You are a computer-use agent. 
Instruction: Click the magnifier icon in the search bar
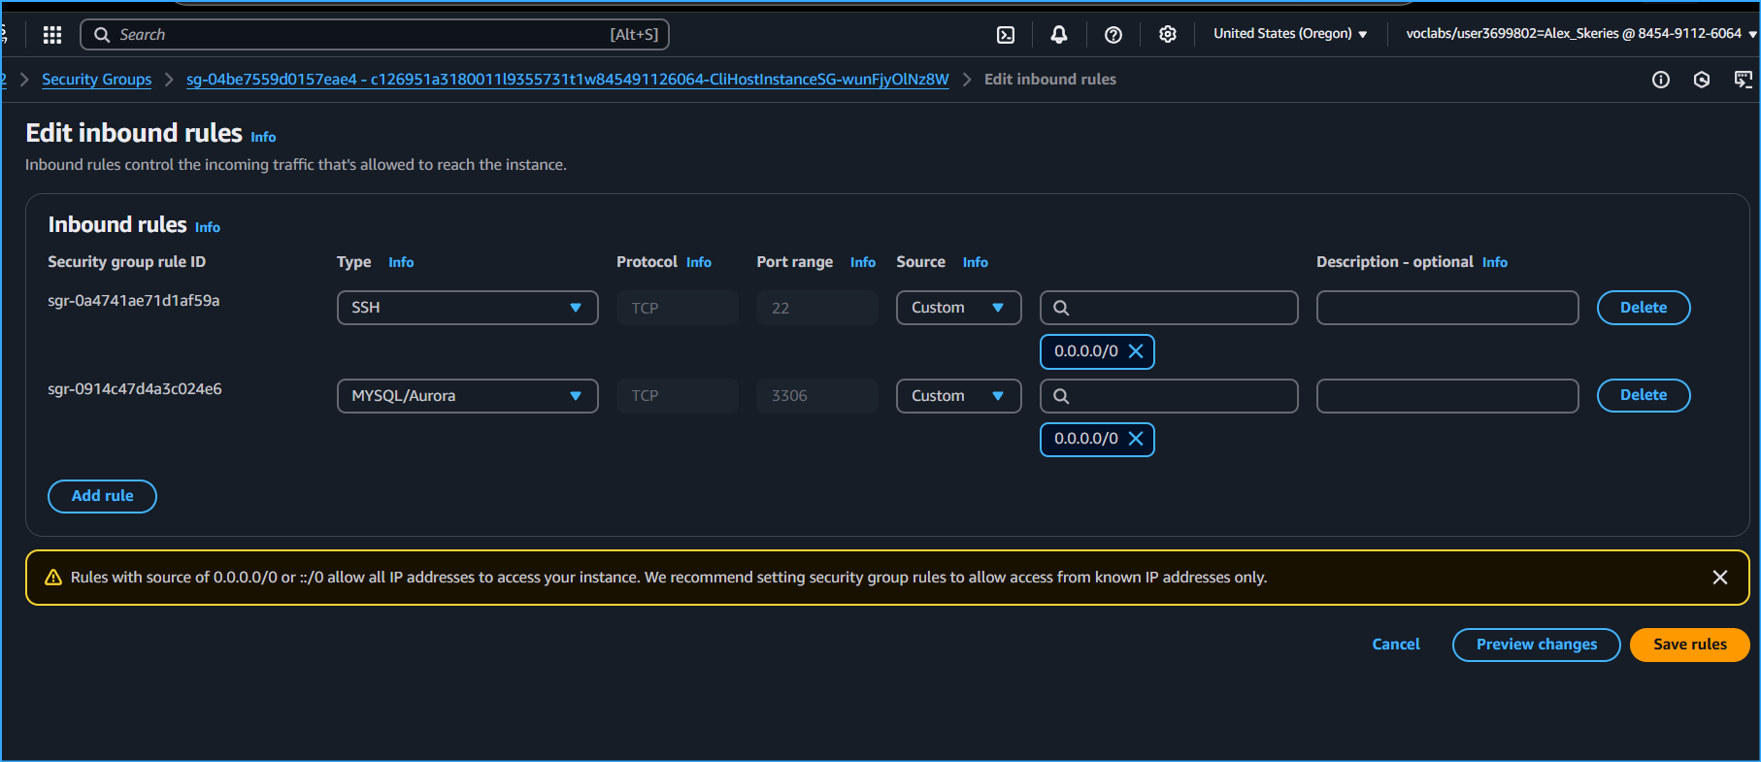(102, 35)
